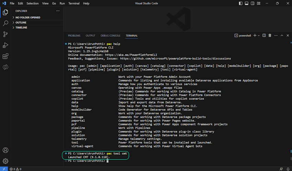Click the terminal input prompt line
292x171 pixels.
click(x=107, y=161)
